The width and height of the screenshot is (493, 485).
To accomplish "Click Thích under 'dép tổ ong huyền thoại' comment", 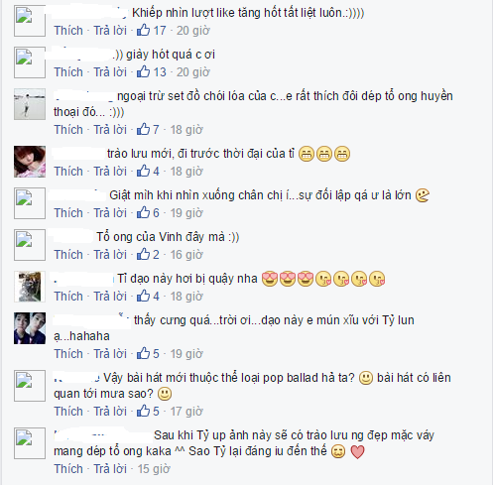I will click(x=68, y=130).
